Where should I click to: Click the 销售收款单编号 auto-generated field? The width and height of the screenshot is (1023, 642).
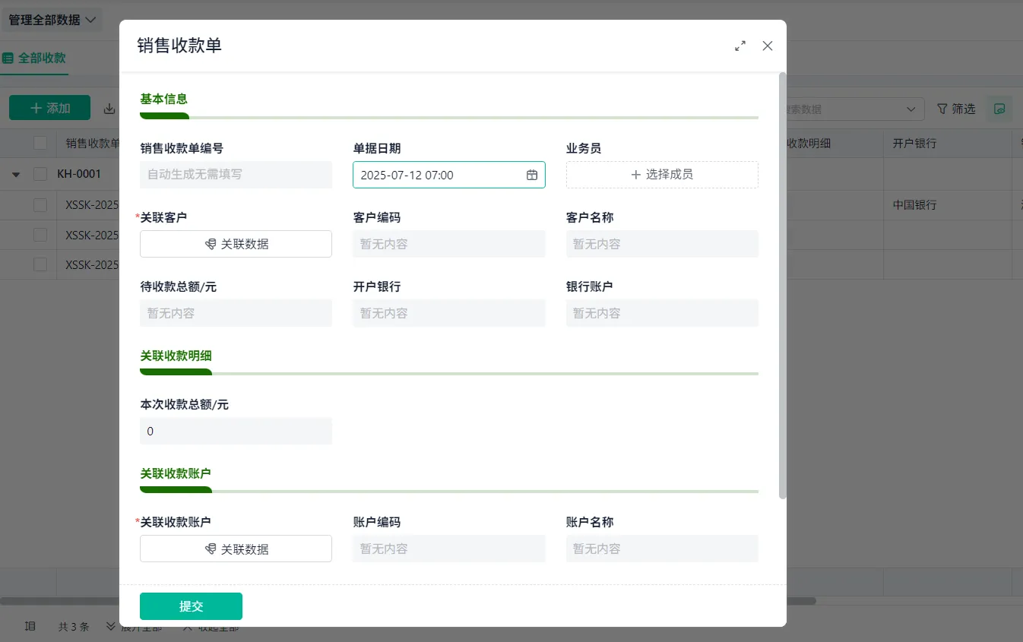click(x=236, y=175)
